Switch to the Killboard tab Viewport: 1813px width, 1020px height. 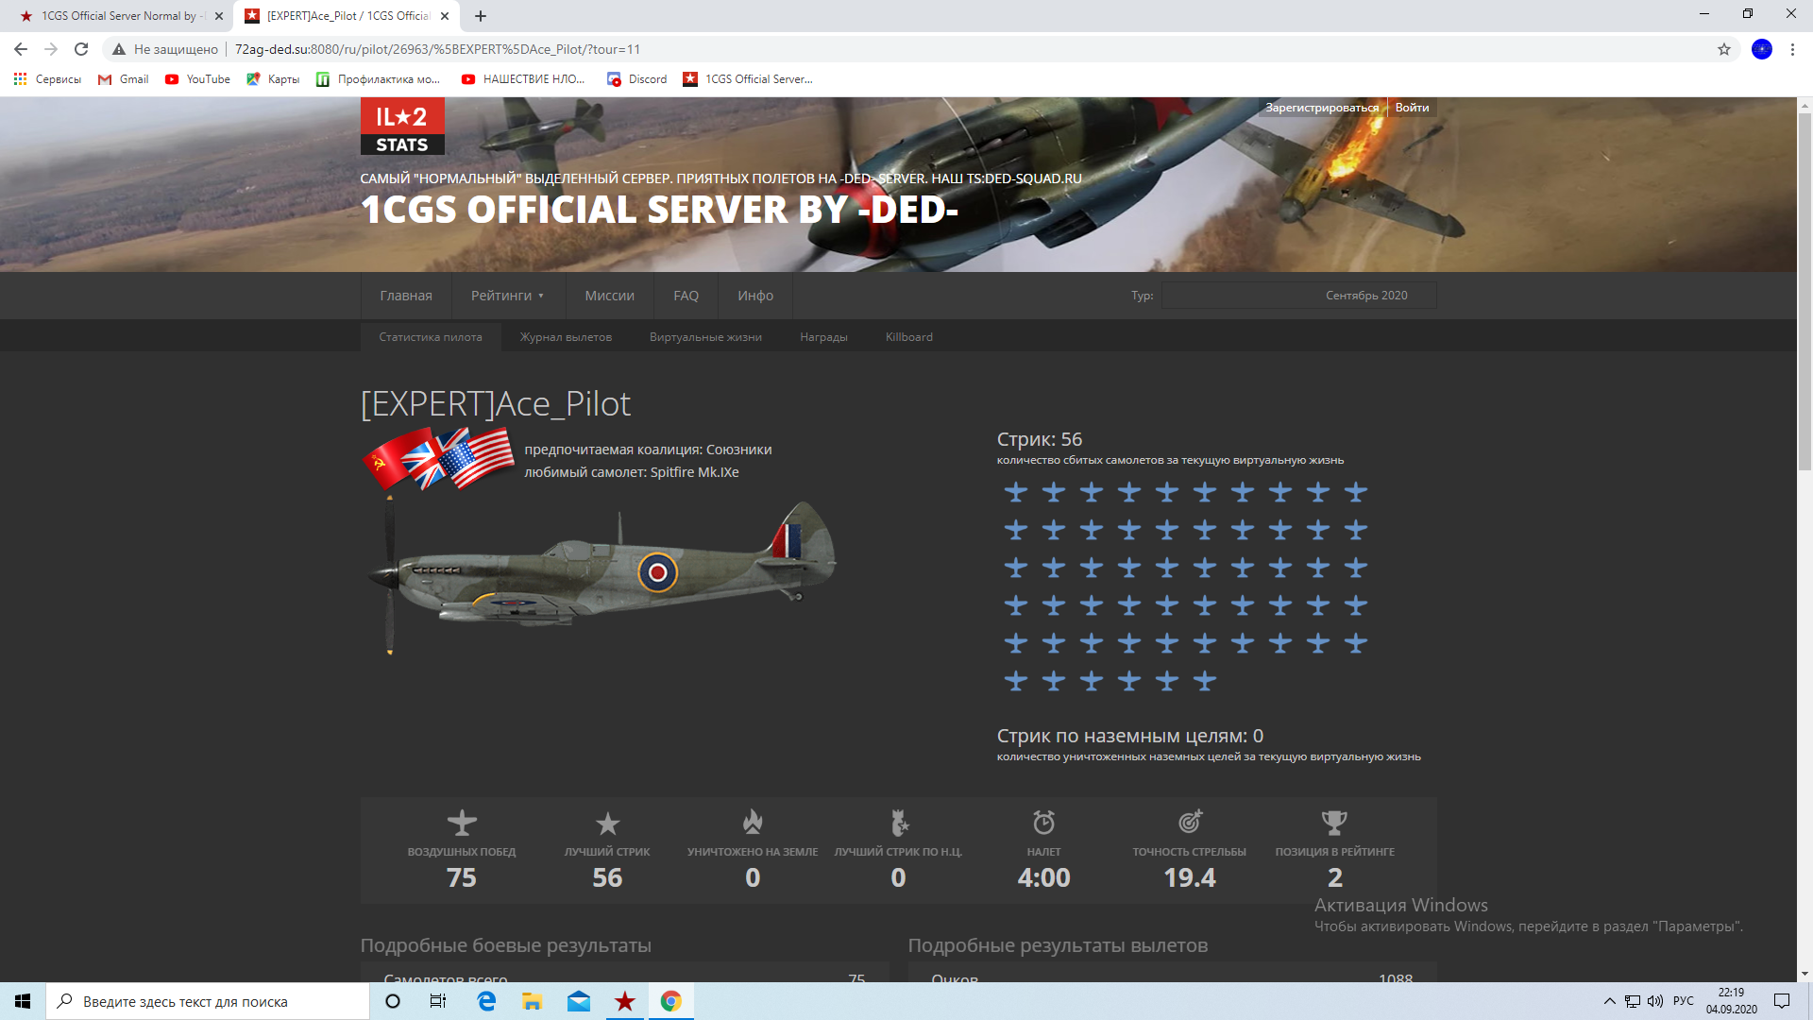pos(908,337)
